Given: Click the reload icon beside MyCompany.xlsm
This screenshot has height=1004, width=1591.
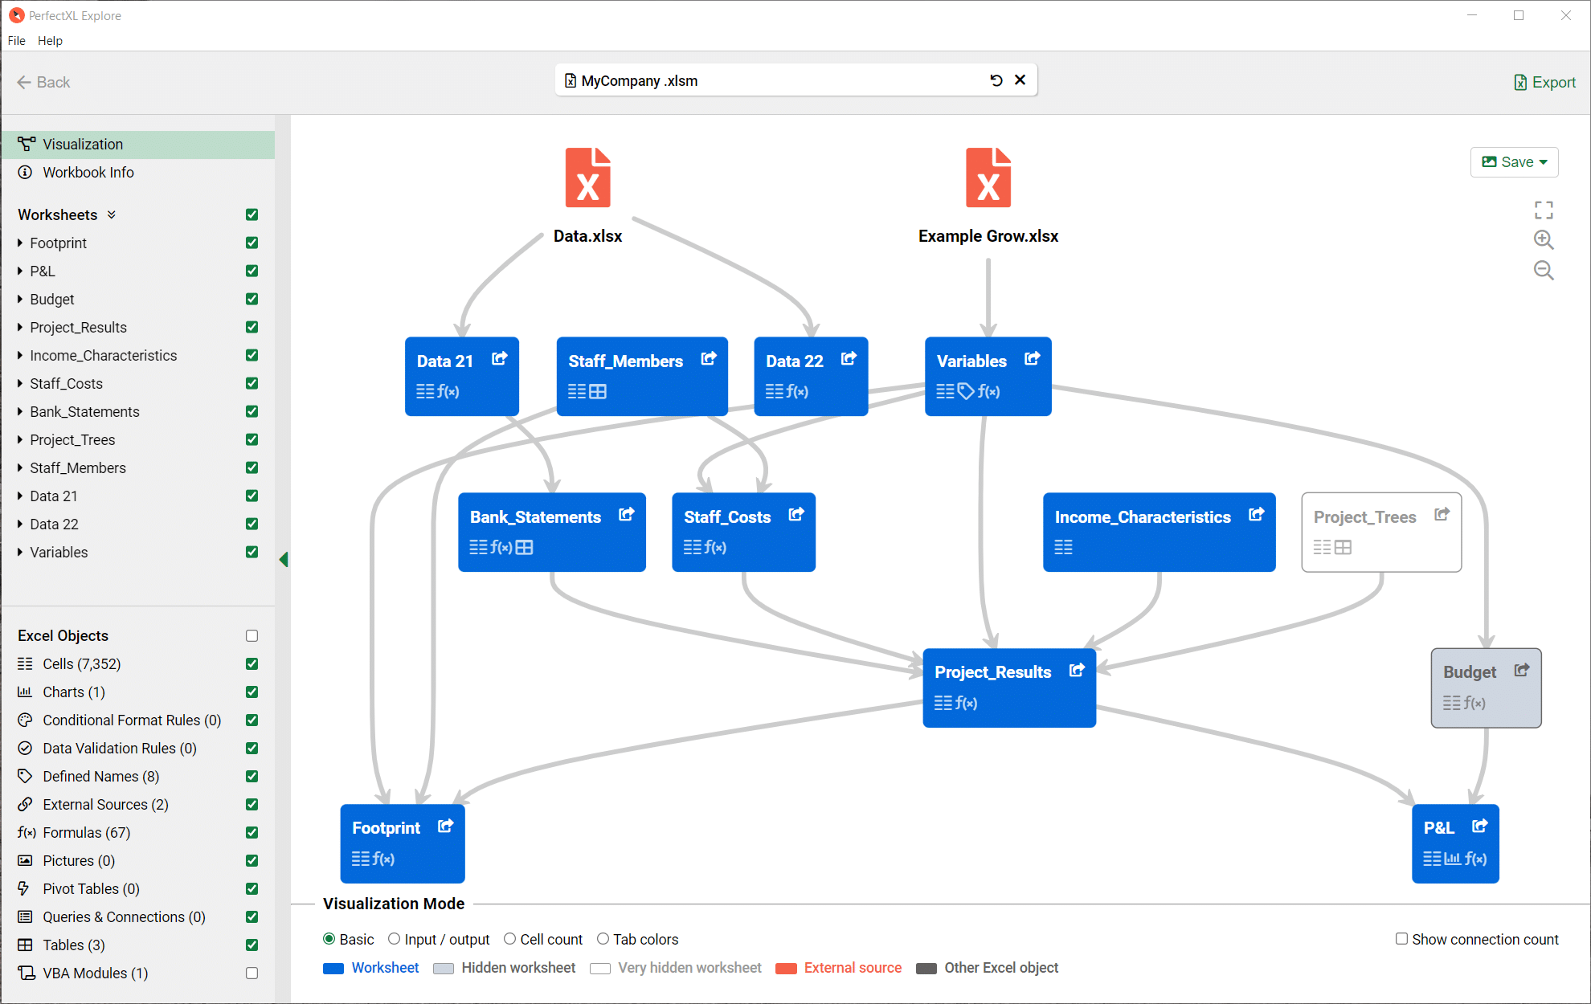Looking at the screenshot, I should click(x=996, y=80).
